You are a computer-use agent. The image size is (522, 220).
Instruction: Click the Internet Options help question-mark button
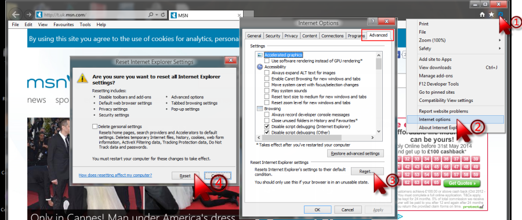coord(372,21)
